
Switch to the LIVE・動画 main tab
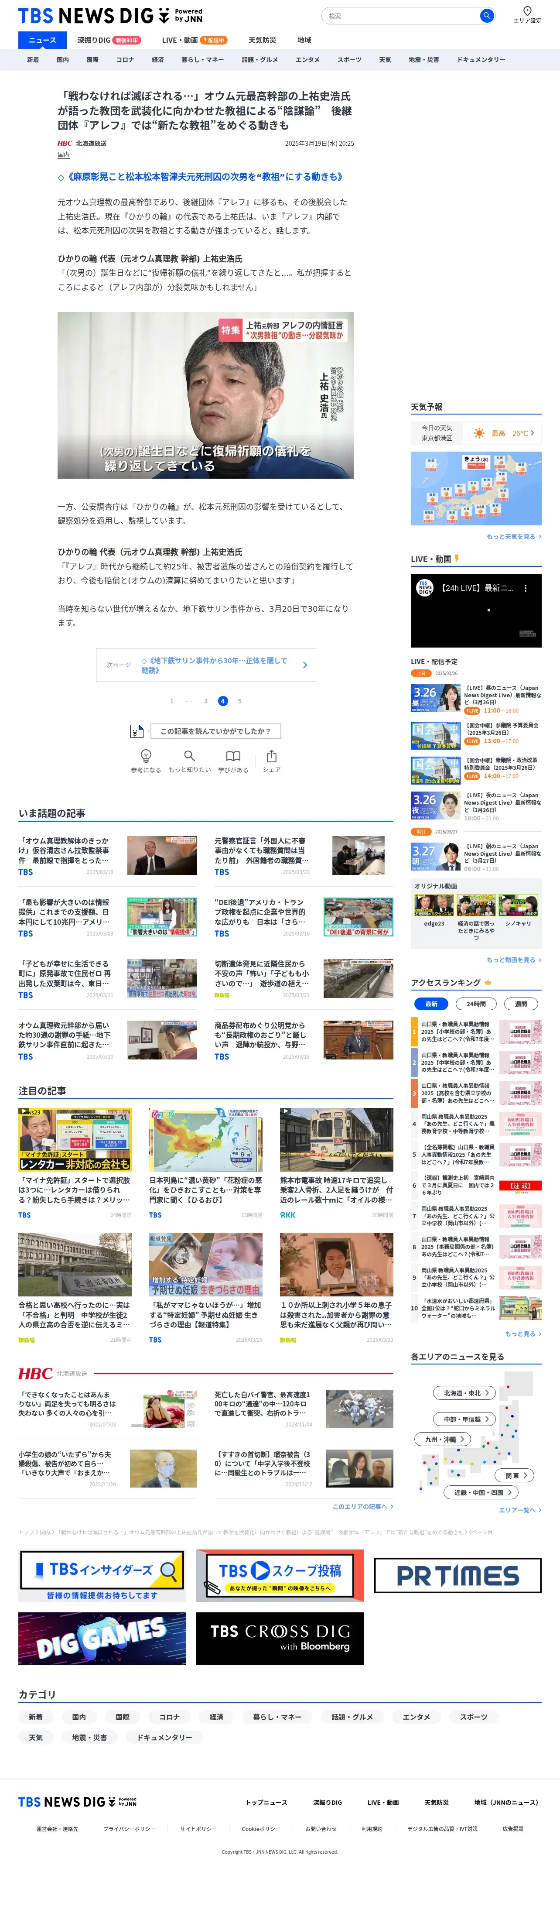[x=194, y=40]
